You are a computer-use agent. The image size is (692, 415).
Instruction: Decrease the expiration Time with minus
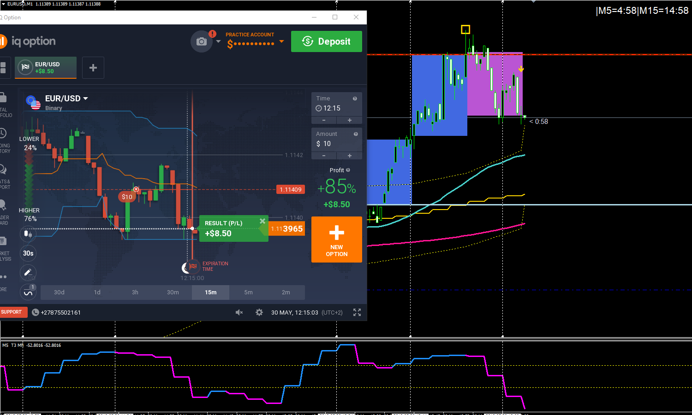(x=324, y=120)
